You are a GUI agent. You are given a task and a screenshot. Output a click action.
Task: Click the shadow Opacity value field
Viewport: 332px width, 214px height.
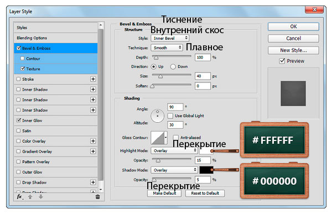(x=203, y=180)
